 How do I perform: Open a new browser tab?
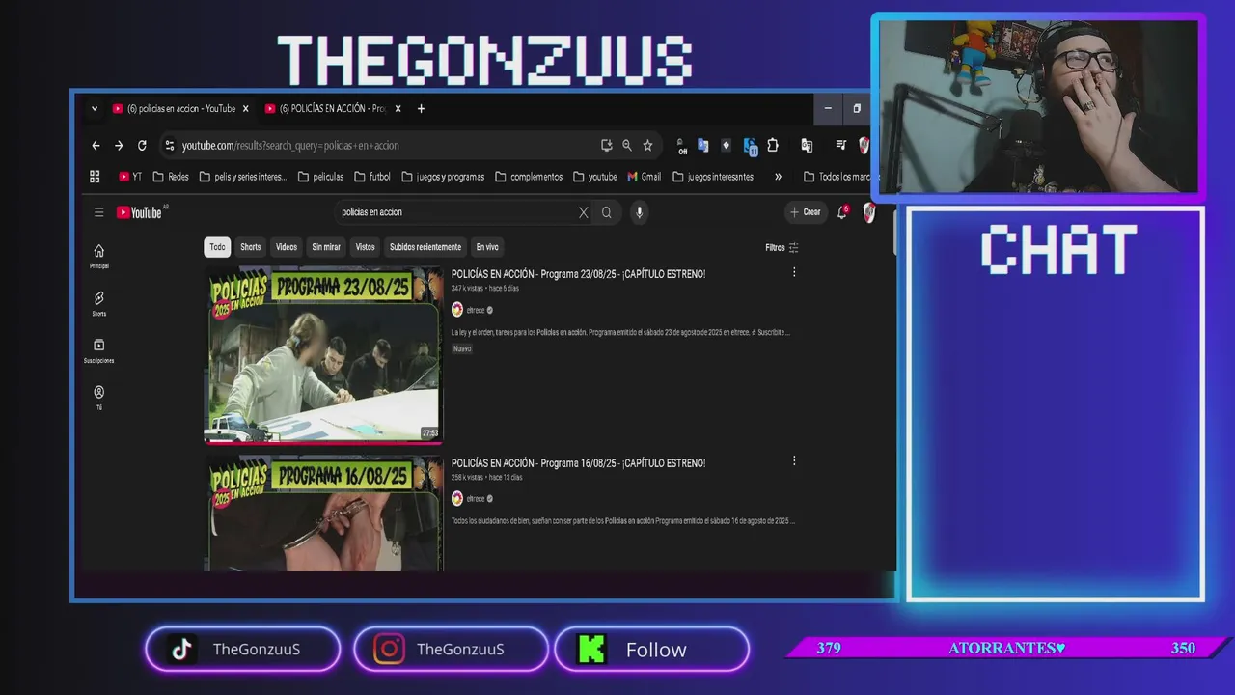[x=421, y=109]
